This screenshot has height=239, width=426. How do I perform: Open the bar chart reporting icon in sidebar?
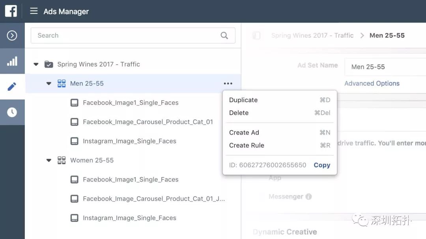pyautogui.click(x=12, y=61)
